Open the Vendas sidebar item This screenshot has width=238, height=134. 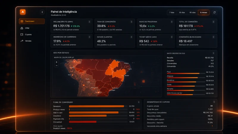32,41
